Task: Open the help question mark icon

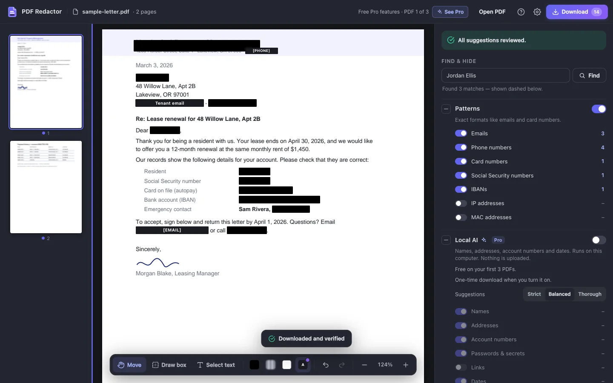Action: click(521, 12)
